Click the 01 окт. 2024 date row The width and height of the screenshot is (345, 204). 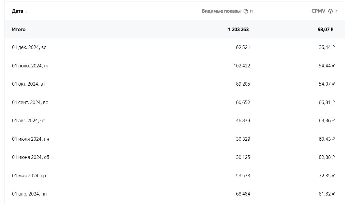[28, 84]
